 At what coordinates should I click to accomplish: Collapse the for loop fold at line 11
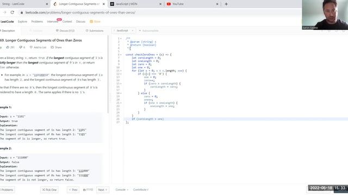coord(121,71)
